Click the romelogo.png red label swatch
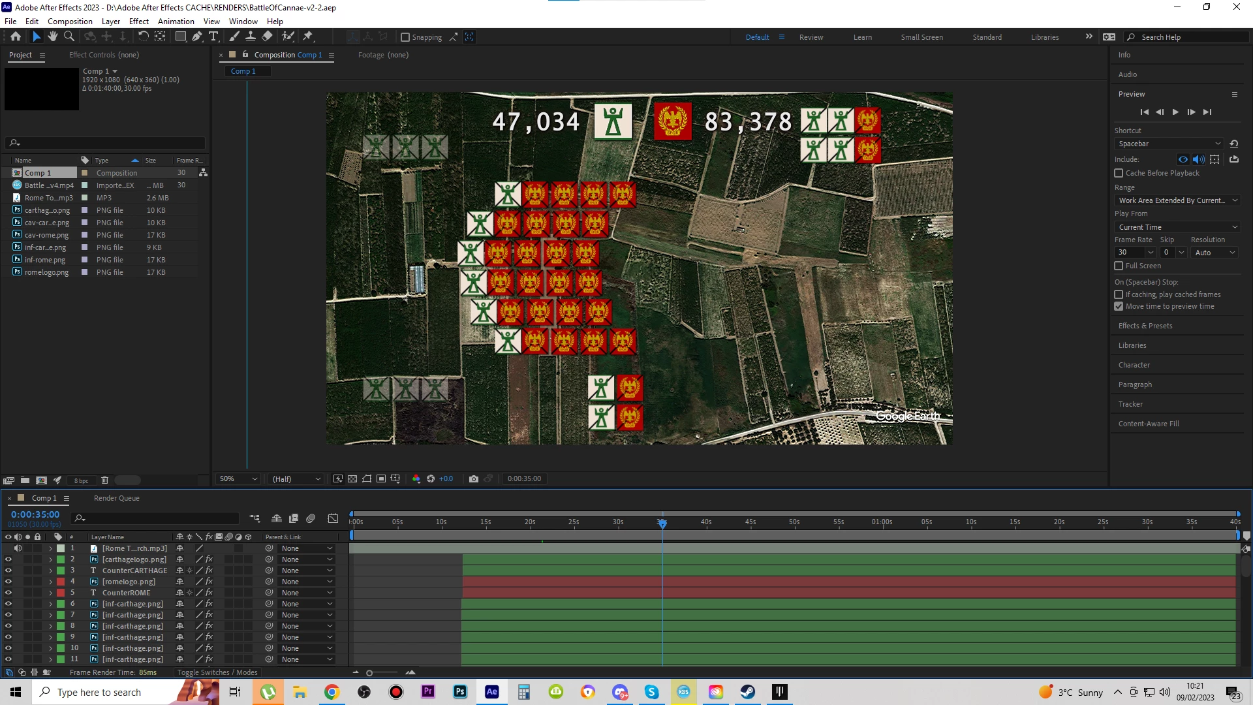 (x=61, y=582)
